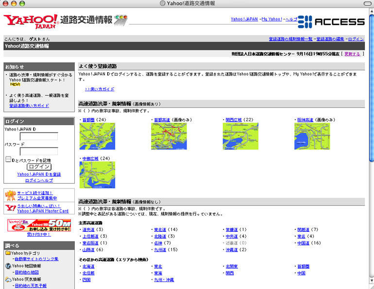The height and width of the screenshot is (289, 374).
Task: Click the scrollbar down arrow
Action: 372,280
